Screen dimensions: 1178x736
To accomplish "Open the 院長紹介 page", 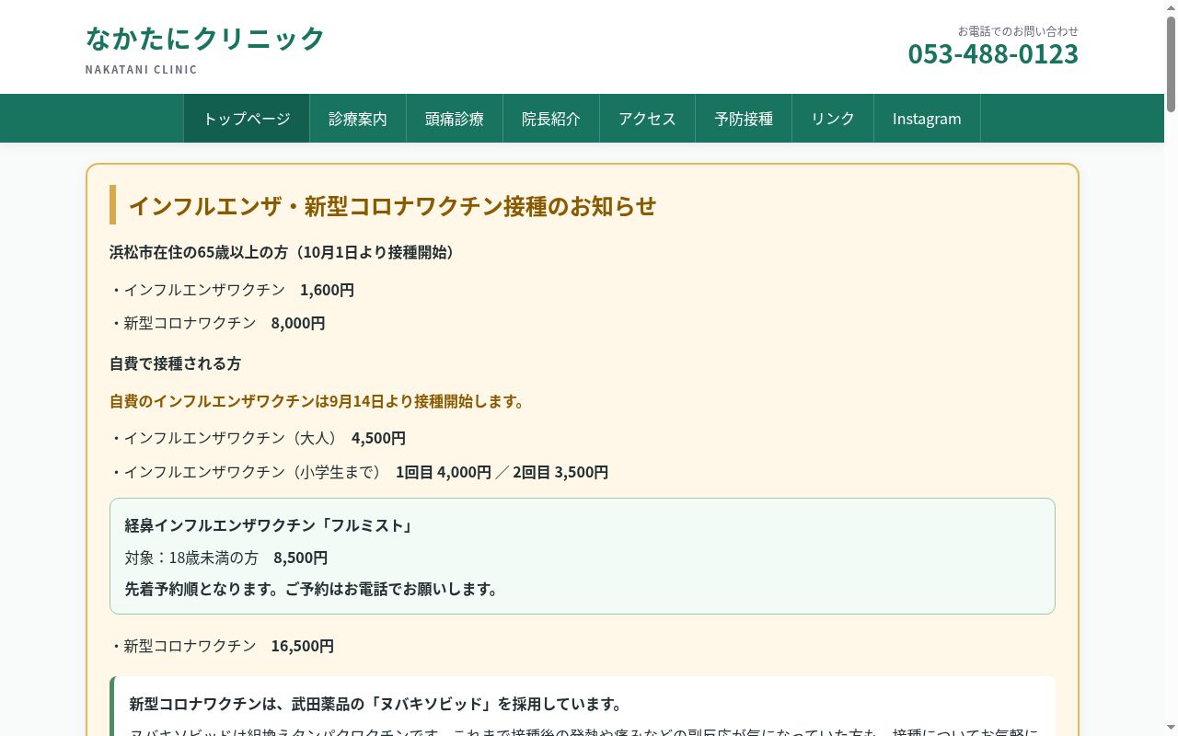I will (x=551, y=119).
